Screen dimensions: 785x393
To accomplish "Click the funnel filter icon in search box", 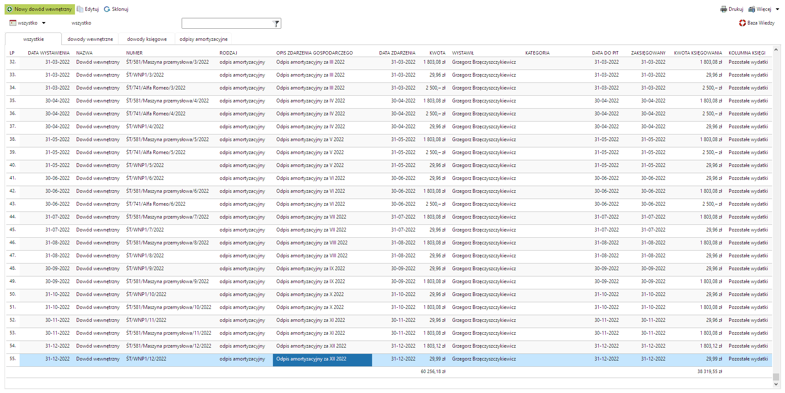I will point(275,24).
